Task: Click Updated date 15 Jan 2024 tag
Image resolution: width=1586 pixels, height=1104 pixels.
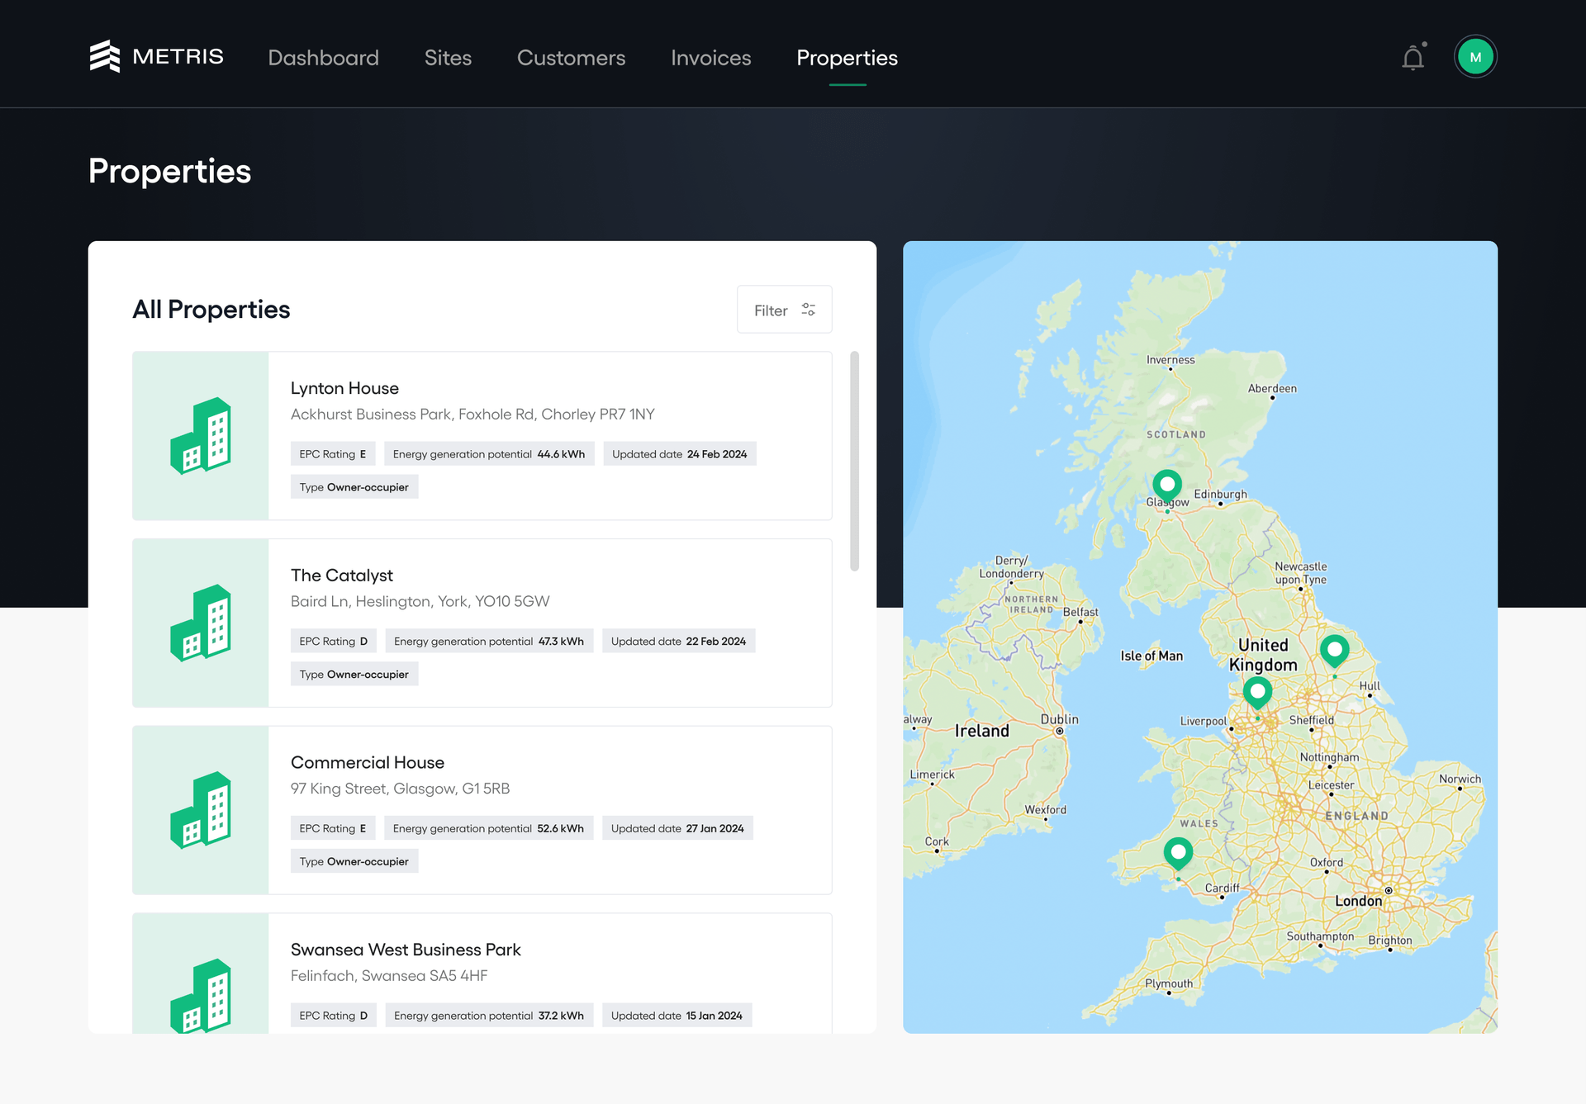Action: tap(677, 1016)
